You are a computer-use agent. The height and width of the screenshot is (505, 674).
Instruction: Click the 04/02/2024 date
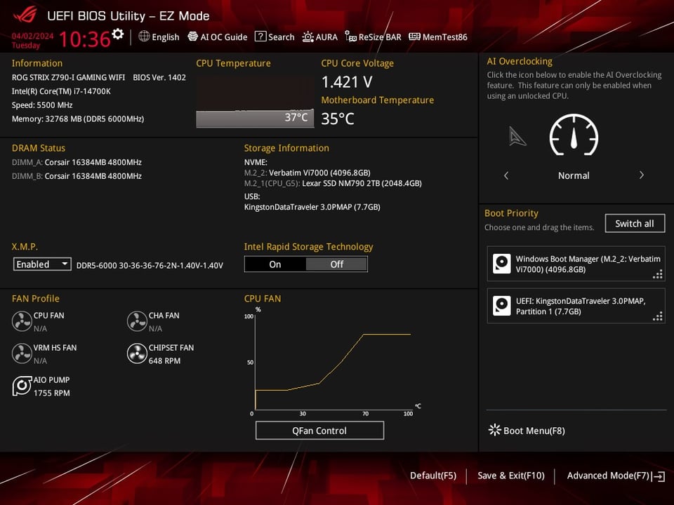click(33, 36)
